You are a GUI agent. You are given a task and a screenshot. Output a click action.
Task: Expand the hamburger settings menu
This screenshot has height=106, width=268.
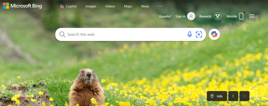tap(252, 16)
